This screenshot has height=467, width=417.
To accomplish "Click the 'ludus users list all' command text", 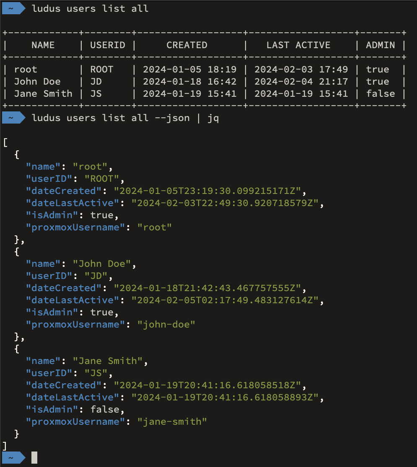I will 90,9.
